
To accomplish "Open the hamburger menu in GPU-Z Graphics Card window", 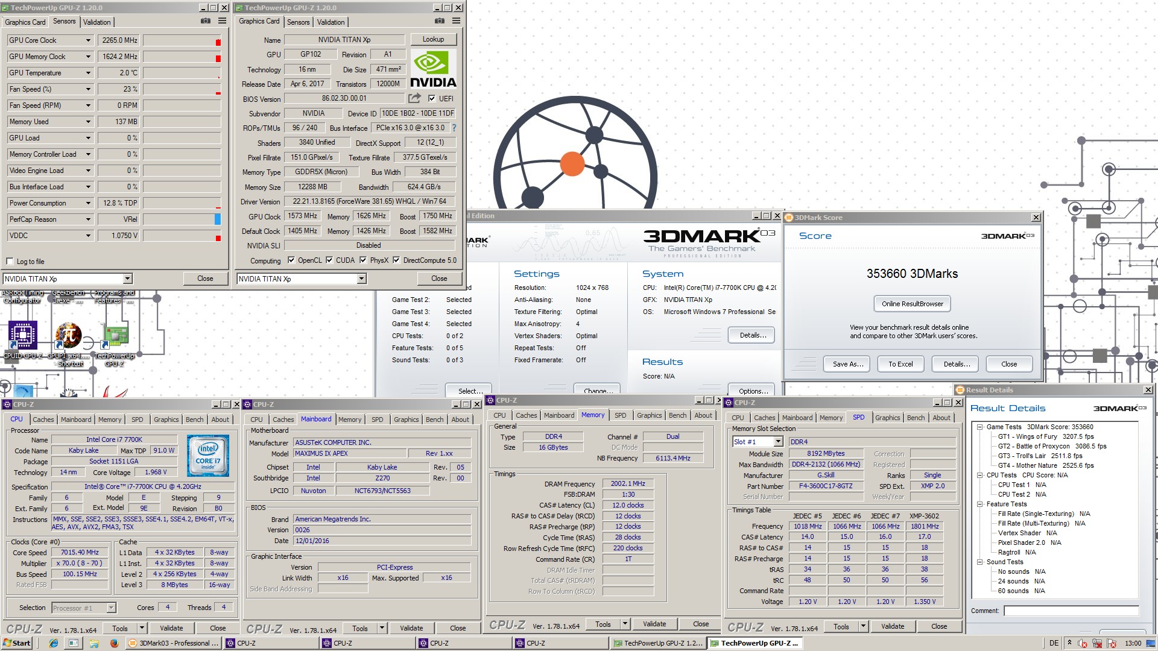I will (456, 21).
